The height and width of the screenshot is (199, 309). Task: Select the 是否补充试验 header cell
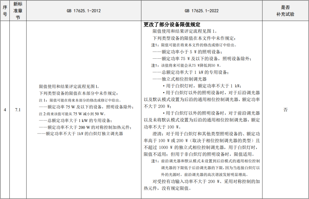pyautogui.click(x=285, y=11)
